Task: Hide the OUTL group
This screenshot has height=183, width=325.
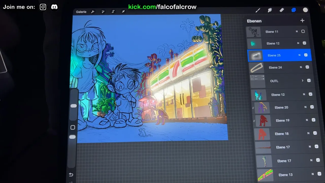Action: pyautogui.click(x=309, y=81)
